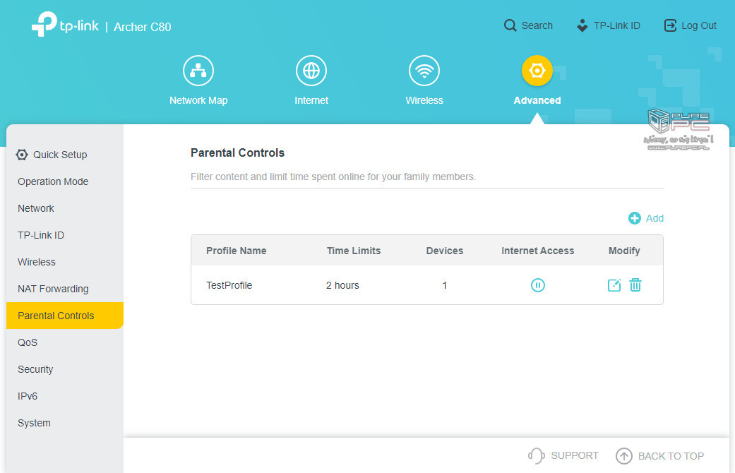Select the Advanced gear icon
This screenshot has height=473, width=735.
[x=537, y=71]
